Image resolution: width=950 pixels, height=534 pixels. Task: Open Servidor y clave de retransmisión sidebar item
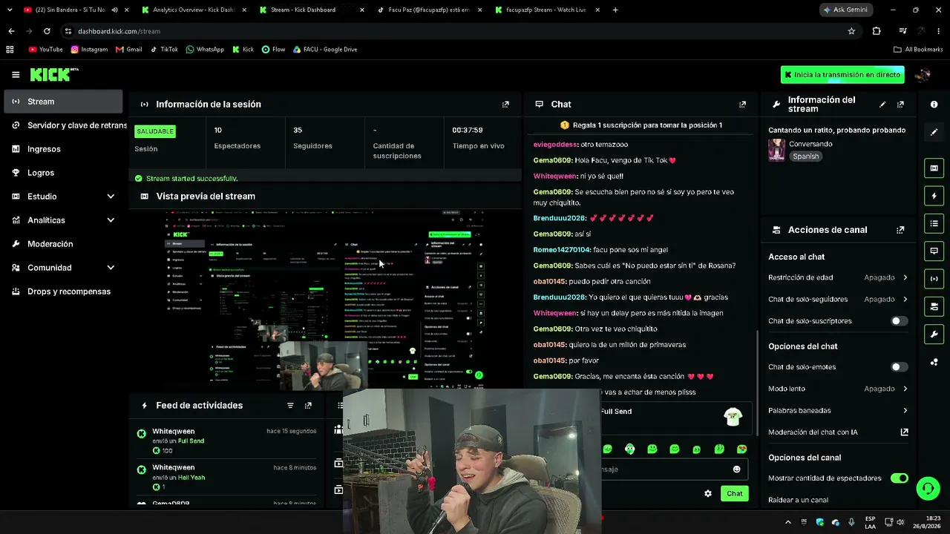64,125
